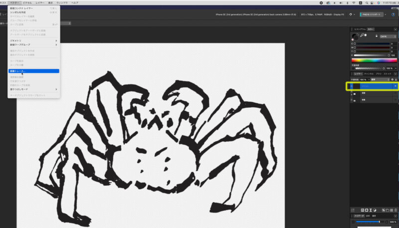The width and height of the screenshot is (399, 228).
Task: Click the group layers folder icon
Action: point(388,210)
